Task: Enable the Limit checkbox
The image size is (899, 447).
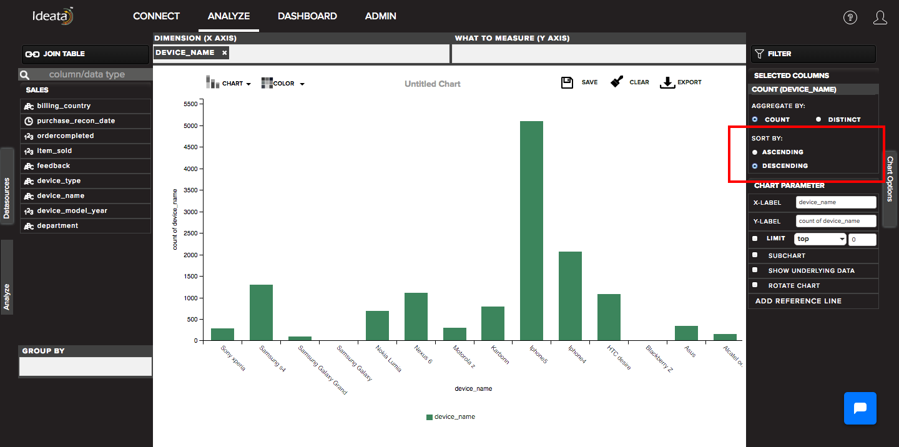Action: (755, 238)
